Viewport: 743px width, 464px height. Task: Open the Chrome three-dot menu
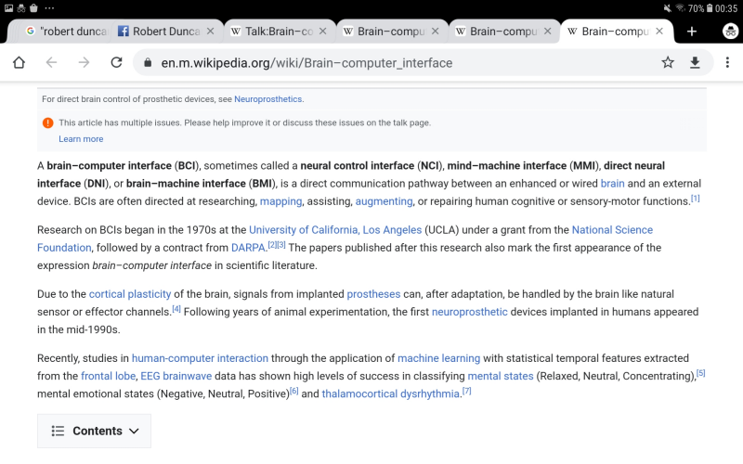click(727, 62)
